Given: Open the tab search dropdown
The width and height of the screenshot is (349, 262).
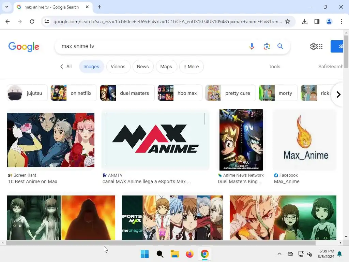Looking at the screenshot, I should pos(7,7).
